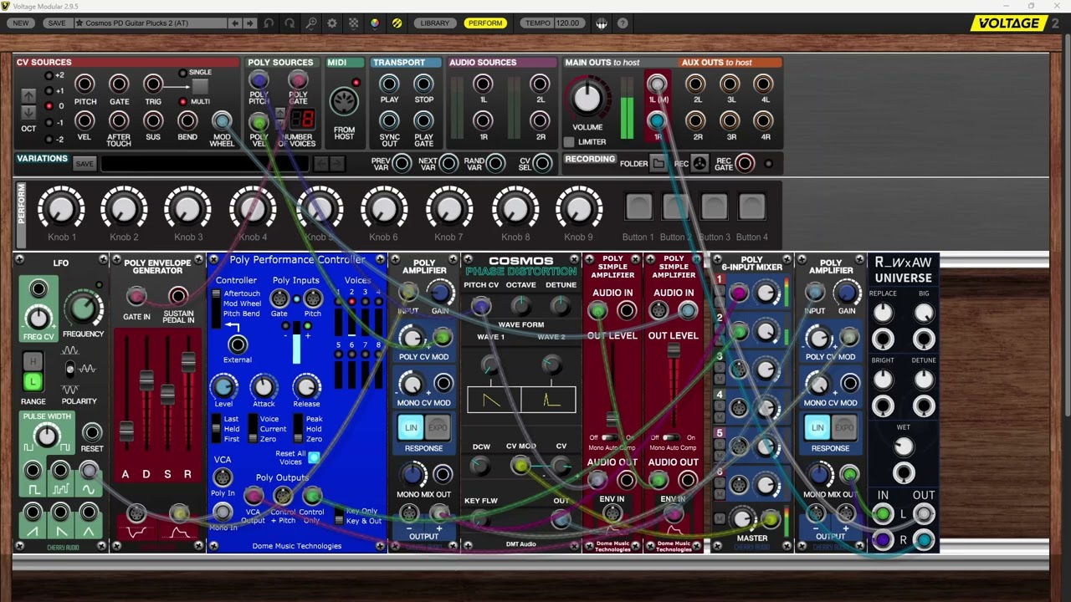Click the PITCH jack in CV Sources
This screenshot has width=1071, height=602.
tap(85, 84)
